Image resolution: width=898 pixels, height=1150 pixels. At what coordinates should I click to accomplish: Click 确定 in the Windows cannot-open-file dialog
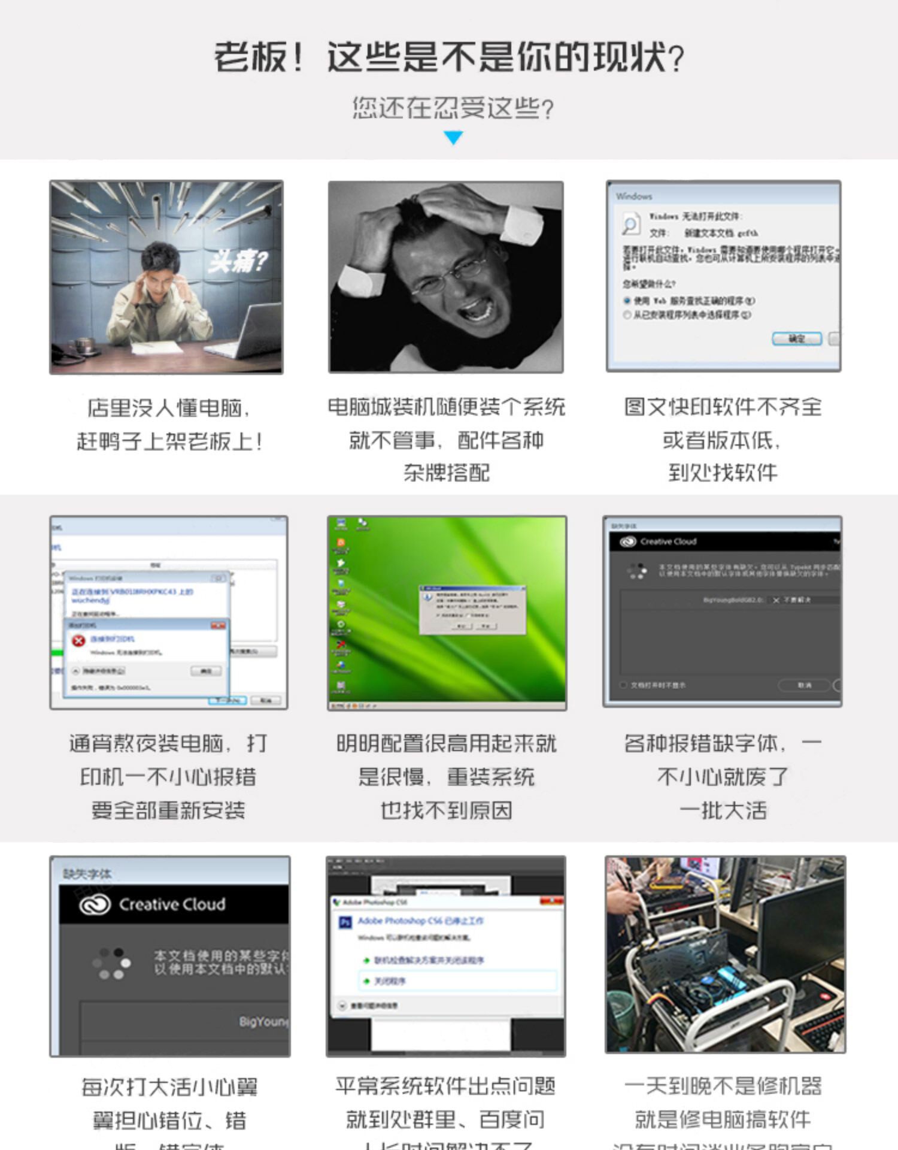pyautogui.click(x=796, y=338)
